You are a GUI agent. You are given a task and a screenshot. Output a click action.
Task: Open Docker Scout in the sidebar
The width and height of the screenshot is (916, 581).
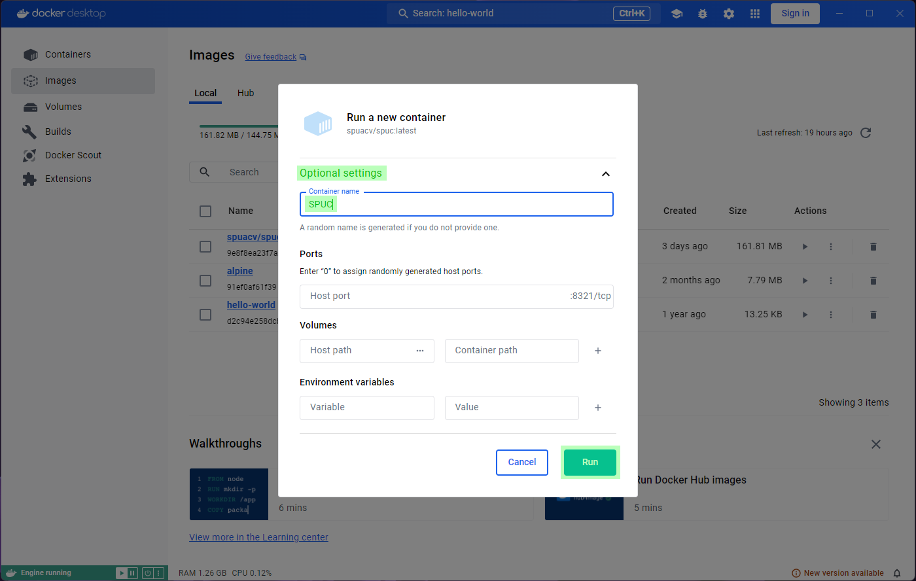click(x=83, y=155)
